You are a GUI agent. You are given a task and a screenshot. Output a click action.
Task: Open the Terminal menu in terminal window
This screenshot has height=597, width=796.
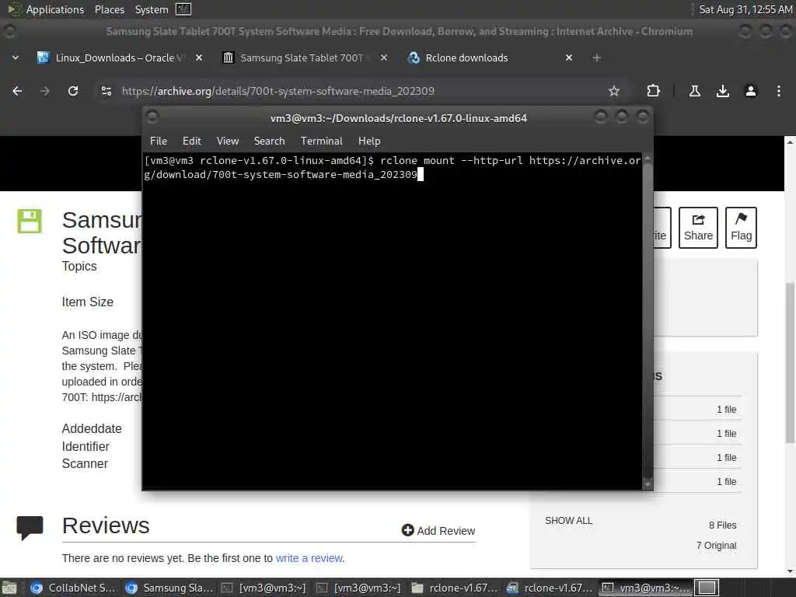[x=321, y=141]
